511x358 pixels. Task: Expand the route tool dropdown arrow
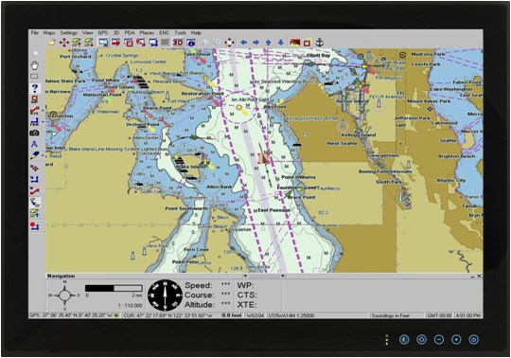click(43, 111)
